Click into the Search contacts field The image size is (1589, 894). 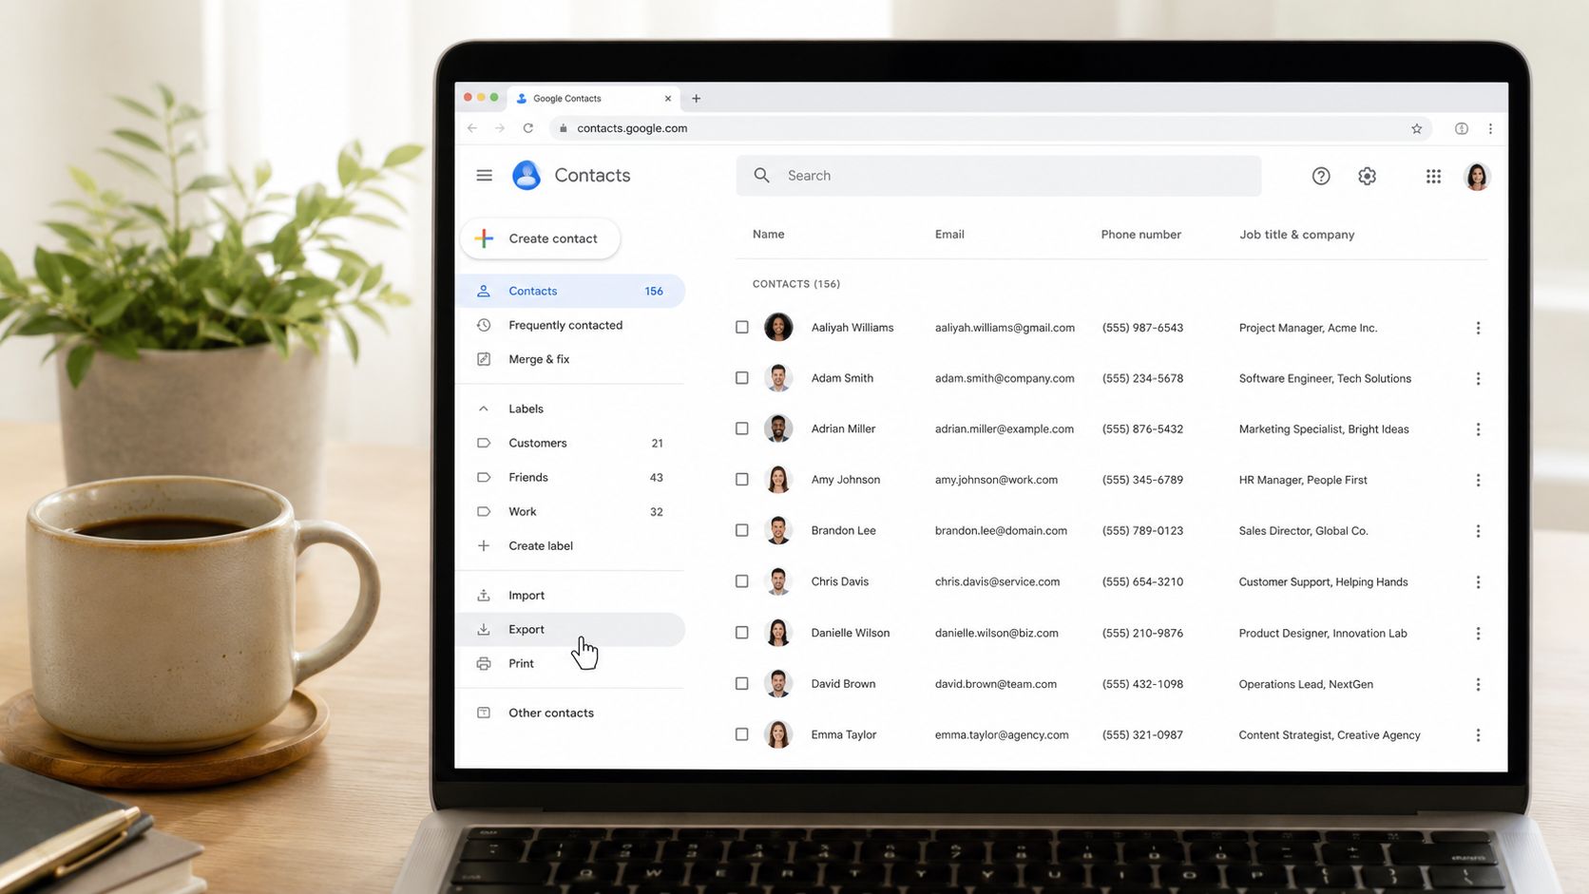[x=999, y=176]
